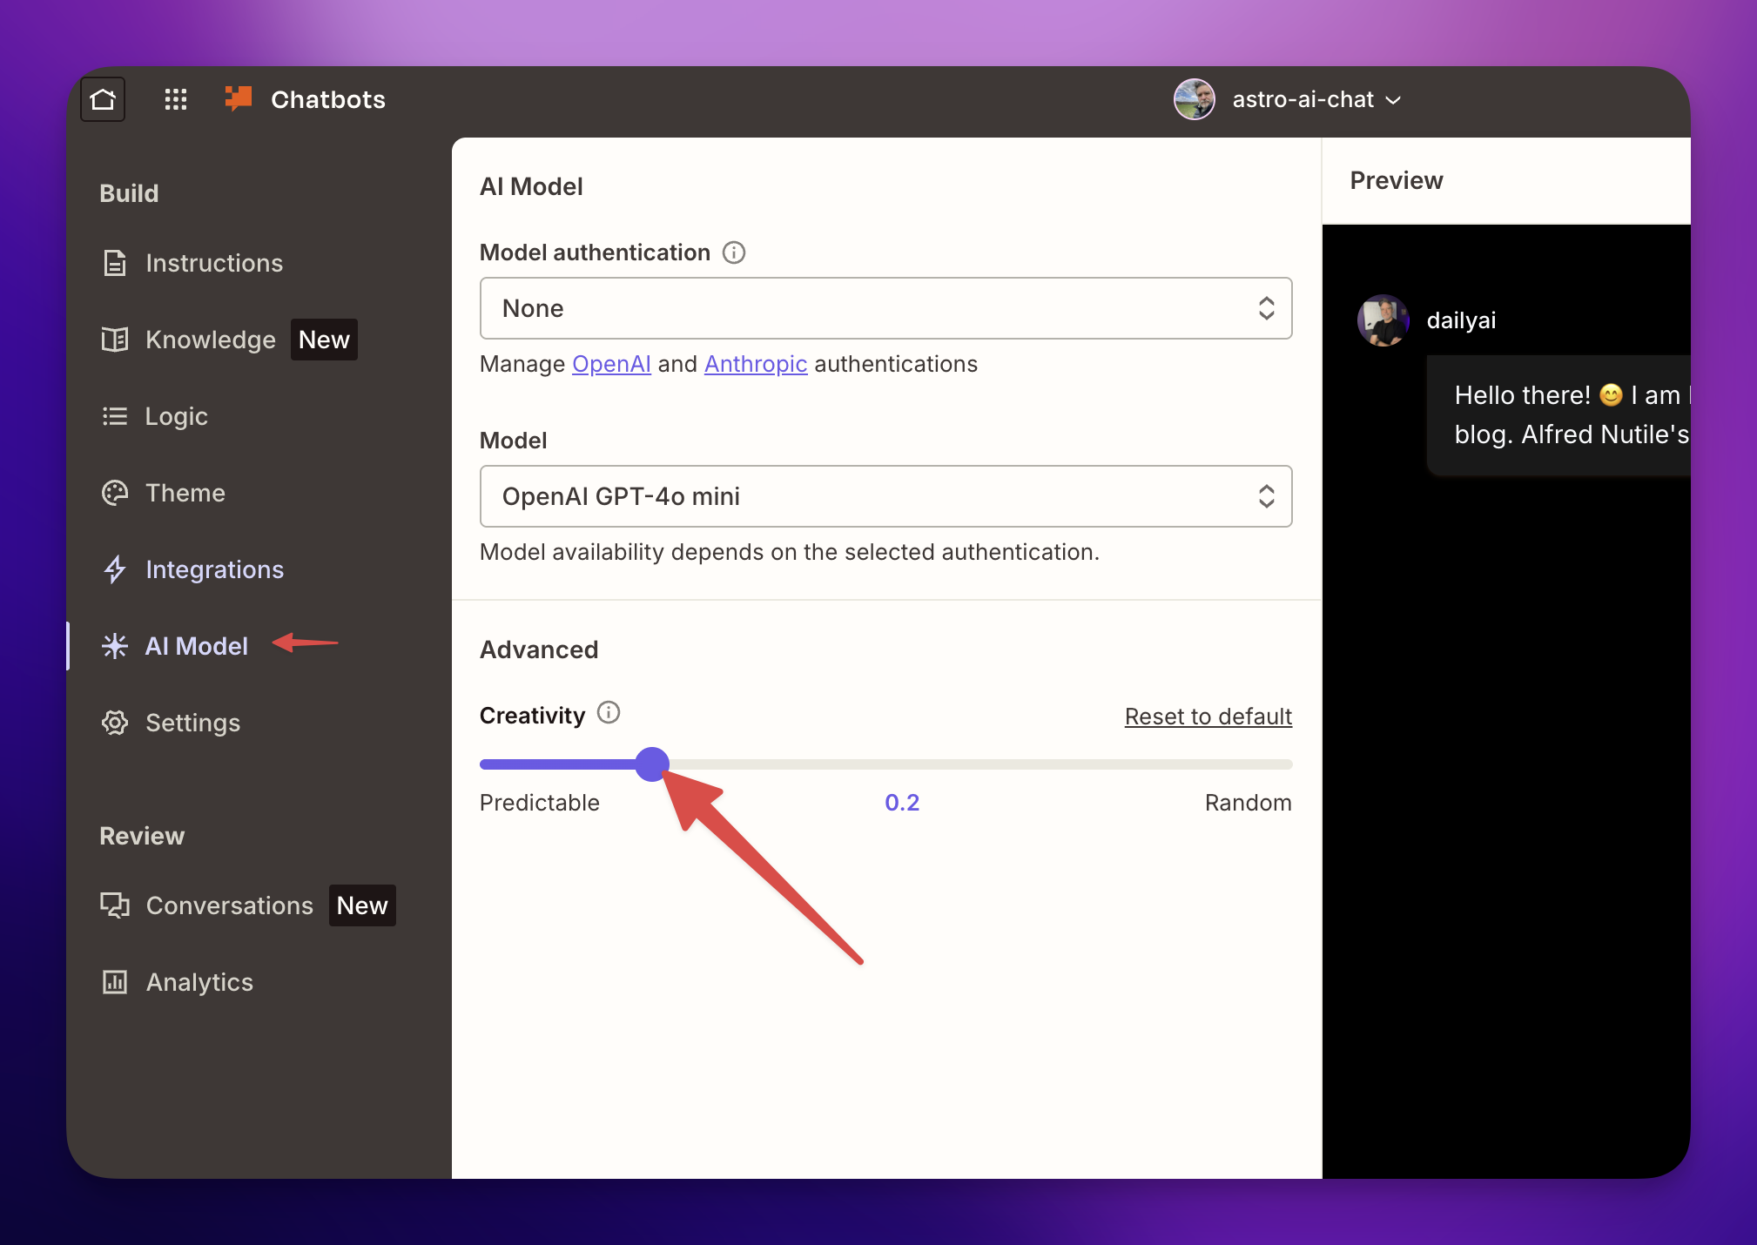1757x1245 pixels.
Task: Click the Model availability hint text
Action: tap(790, 552)
